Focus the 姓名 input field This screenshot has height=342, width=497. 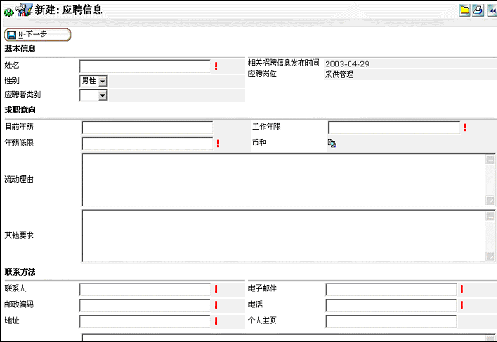145,66
